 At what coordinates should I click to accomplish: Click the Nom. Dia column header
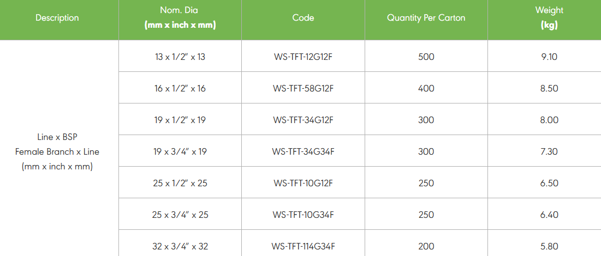(x=180, y=18)
